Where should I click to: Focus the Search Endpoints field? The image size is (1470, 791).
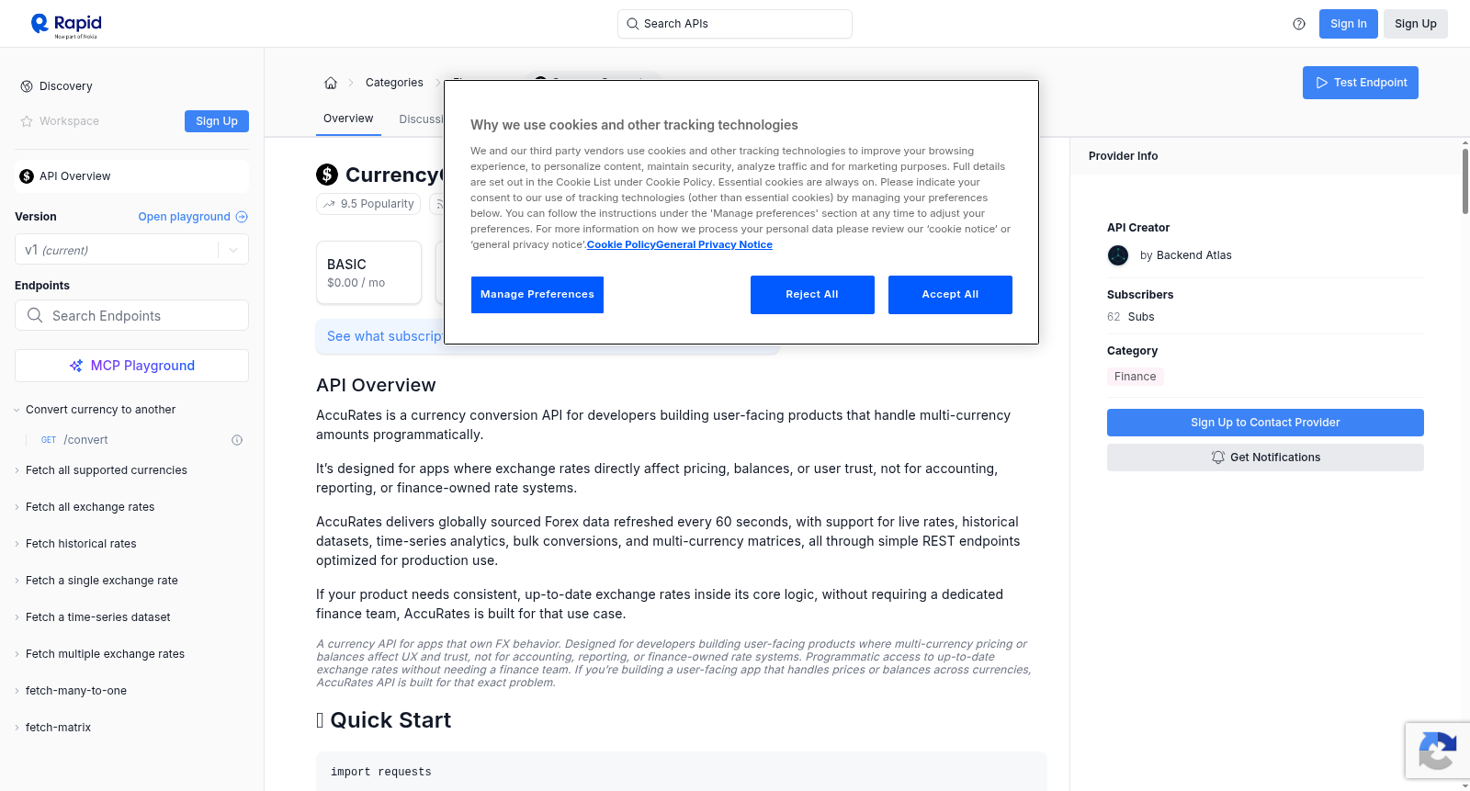(x=131, y=315)
